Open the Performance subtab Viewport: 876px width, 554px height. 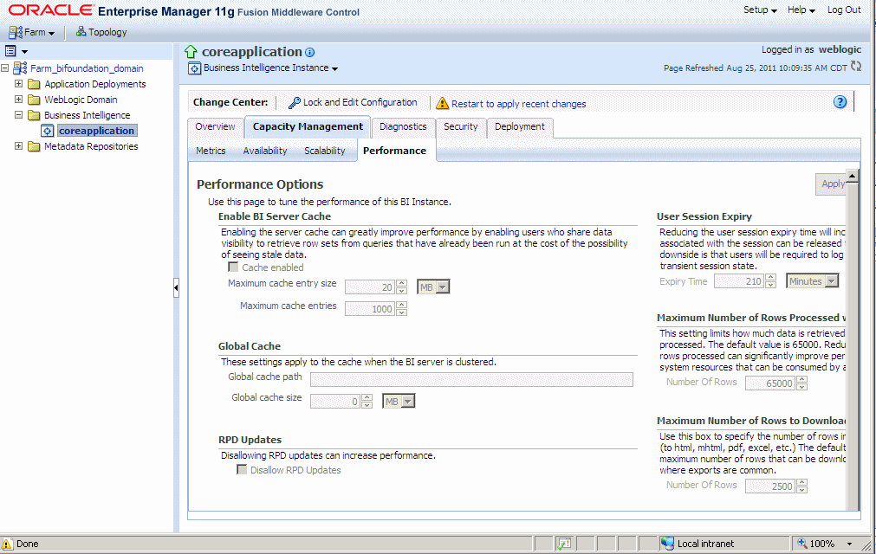click(394, 151)
